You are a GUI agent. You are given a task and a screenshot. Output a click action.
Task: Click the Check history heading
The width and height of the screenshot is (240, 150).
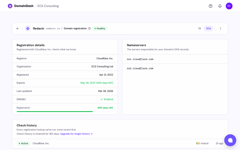[27, 125]
